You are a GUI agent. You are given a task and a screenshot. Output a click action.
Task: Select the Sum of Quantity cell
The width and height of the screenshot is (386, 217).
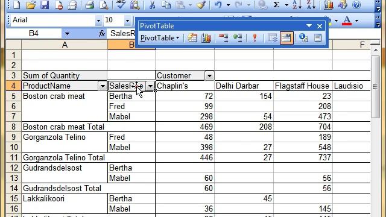[65, 75]
